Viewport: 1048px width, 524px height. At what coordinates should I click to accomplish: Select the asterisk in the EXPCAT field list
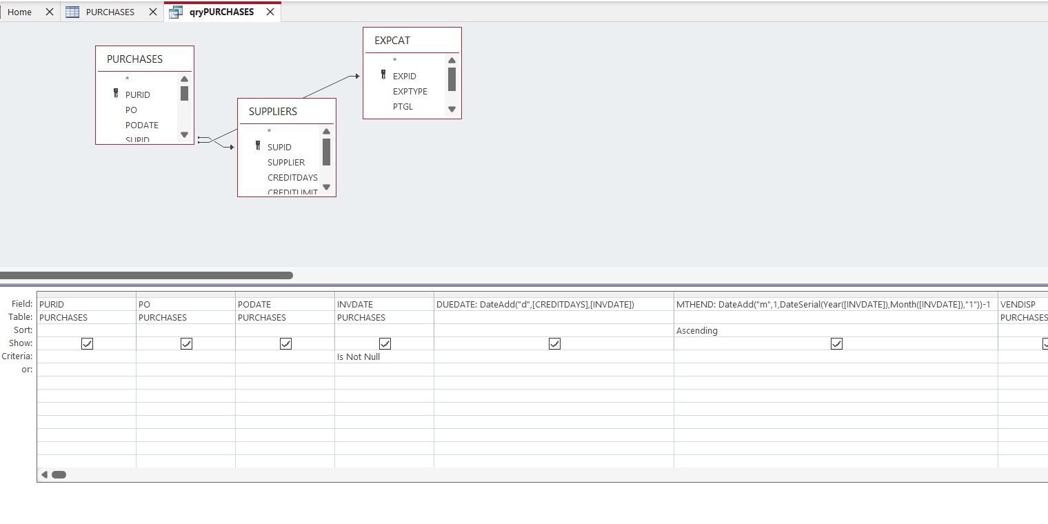point(395,61)
